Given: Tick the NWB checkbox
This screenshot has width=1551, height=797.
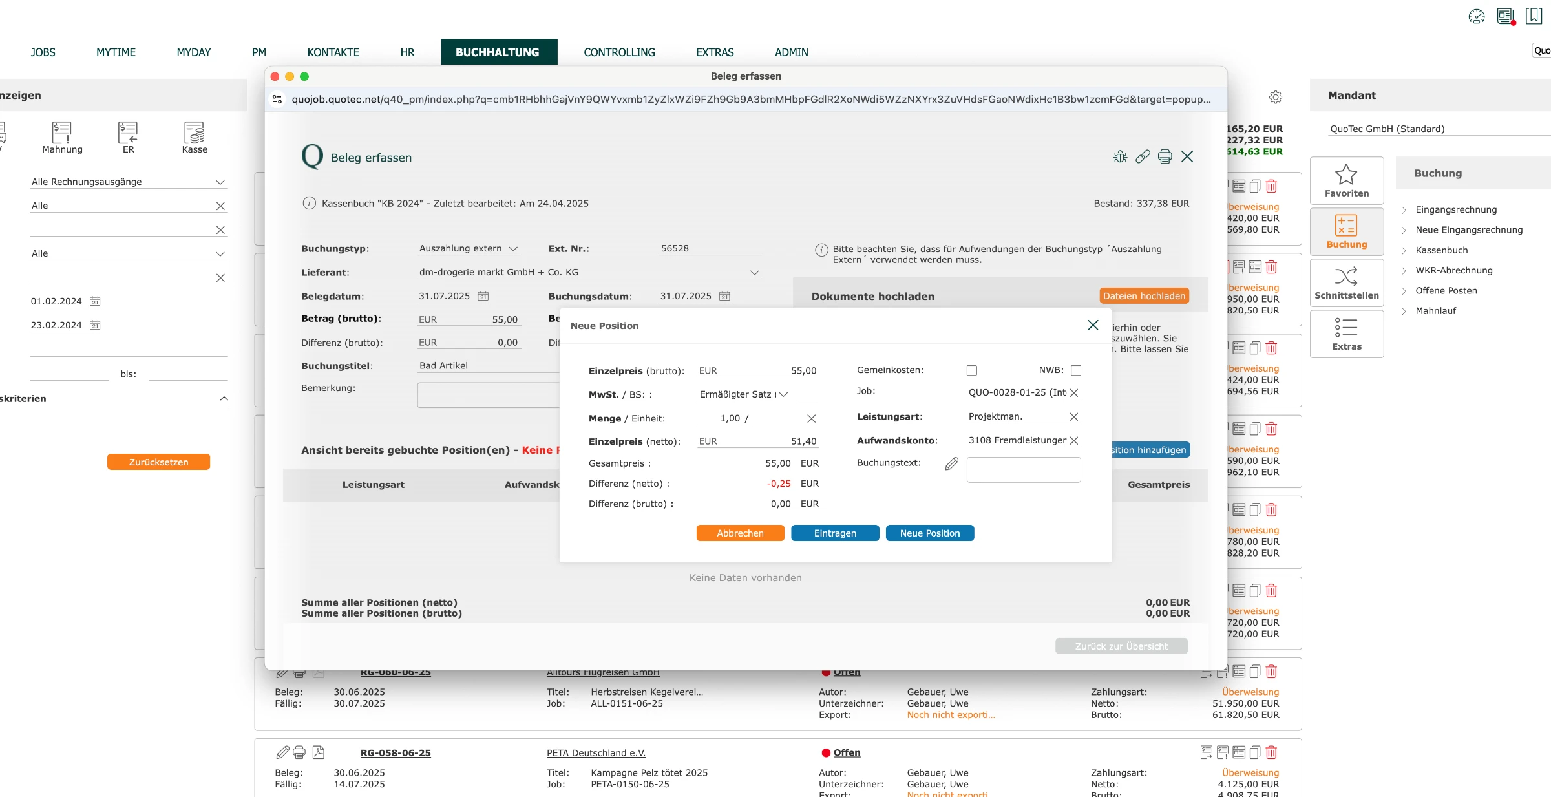Looking at the screenshot, I should coord(1076,370).
